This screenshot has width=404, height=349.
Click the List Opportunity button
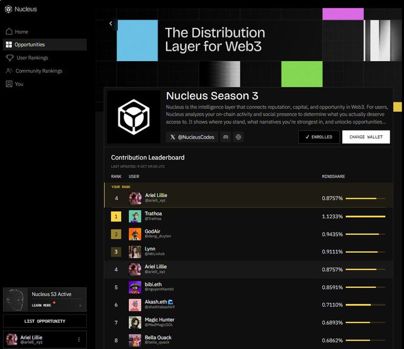45,321
